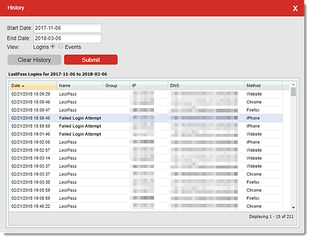Viewport: 310px width, 239px height.
Task: Click the Start Date input field
Action: tap(67, 28)
